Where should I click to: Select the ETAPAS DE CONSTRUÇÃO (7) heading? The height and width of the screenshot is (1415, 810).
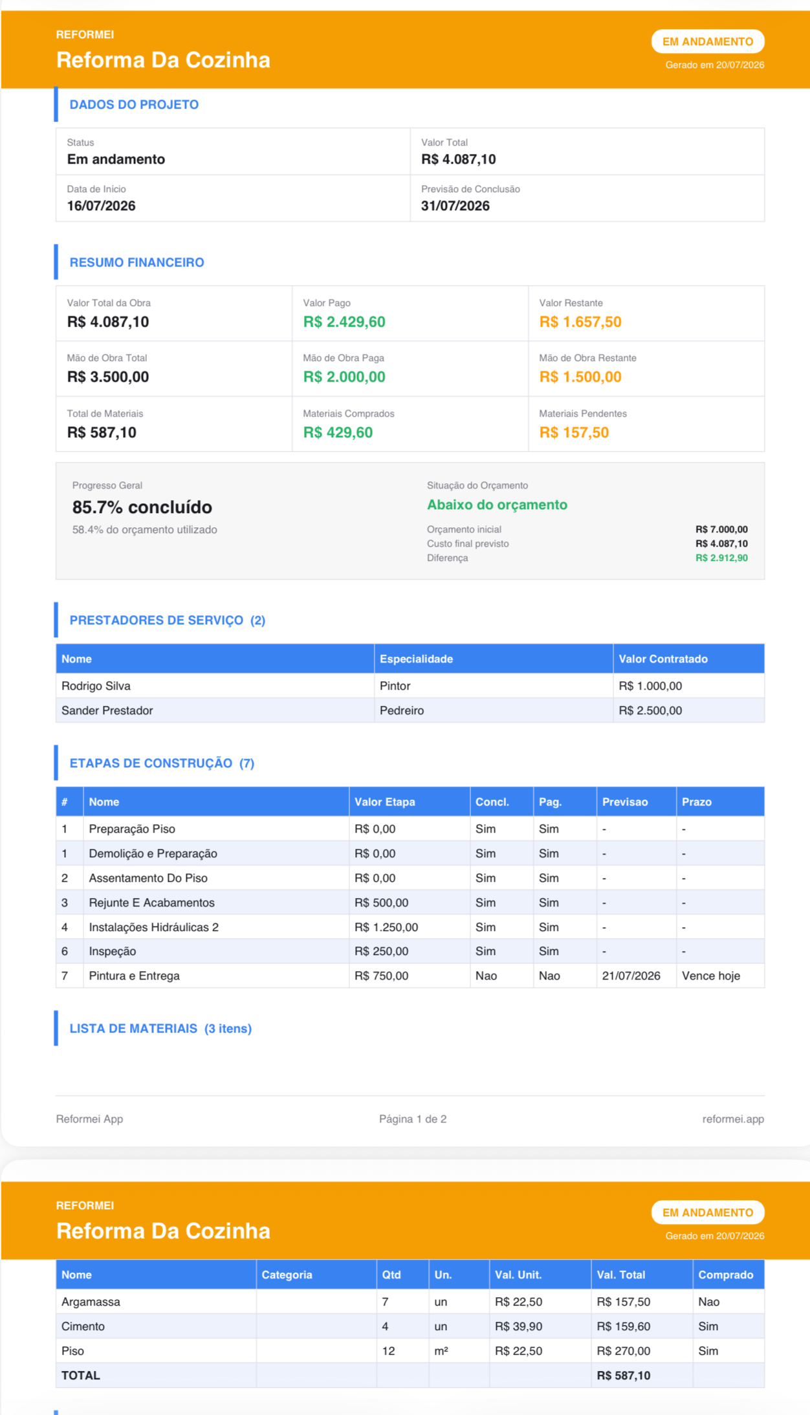(162, 763)
